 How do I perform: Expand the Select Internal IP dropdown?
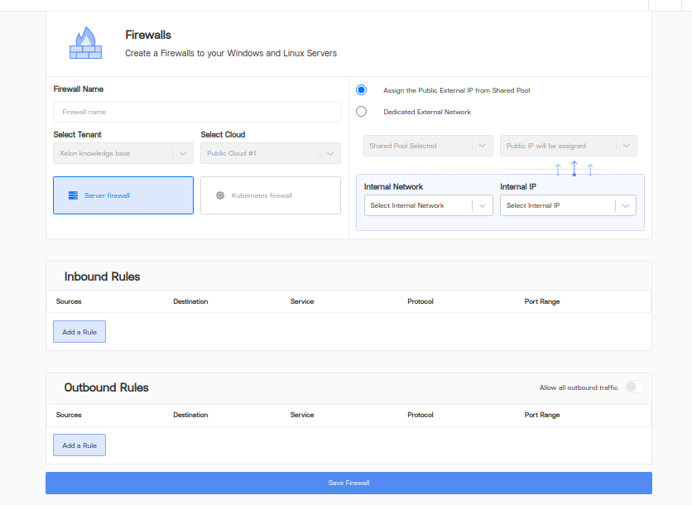(x=568, y=205)
